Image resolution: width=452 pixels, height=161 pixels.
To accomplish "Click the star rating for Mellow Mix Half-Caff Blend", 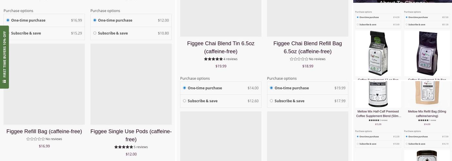I will [x=374, y=120].
